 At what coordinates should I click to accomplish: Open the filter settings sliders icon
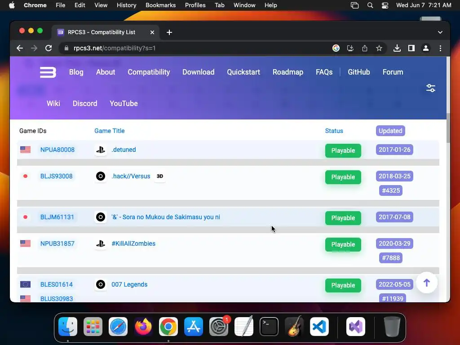point(431,88)
